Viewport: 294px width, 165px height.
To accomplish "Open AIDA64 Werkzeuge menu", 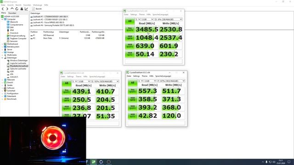I will pyautogui.click(x=38, y=5).
